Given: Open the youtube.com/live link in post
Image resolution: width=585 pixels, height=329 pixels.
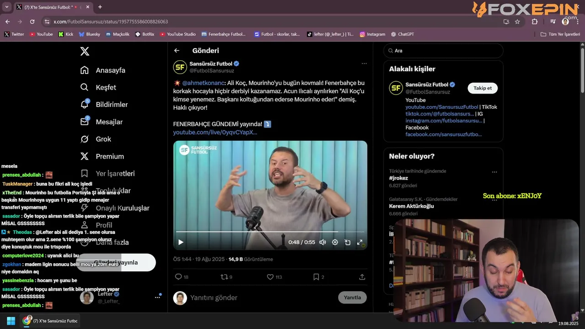Looking at the screenshot, I should pos(215,133).
